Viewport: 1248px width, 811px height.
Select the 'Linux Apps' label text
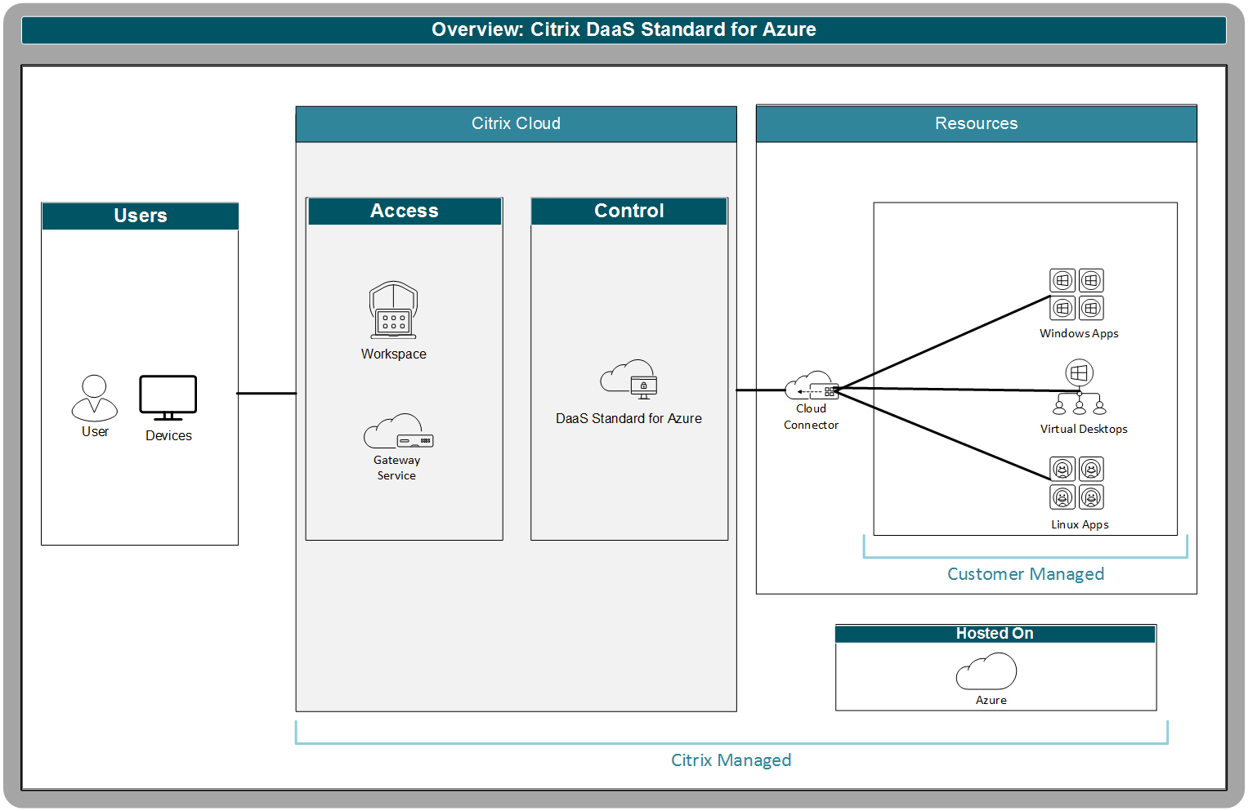(1080, 525)
